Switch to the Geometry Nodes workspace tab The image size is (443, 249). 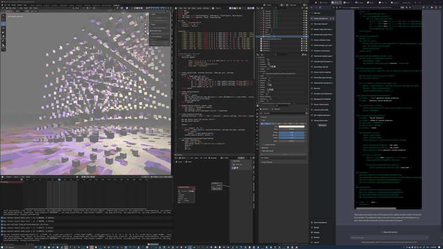click(107, 5)
